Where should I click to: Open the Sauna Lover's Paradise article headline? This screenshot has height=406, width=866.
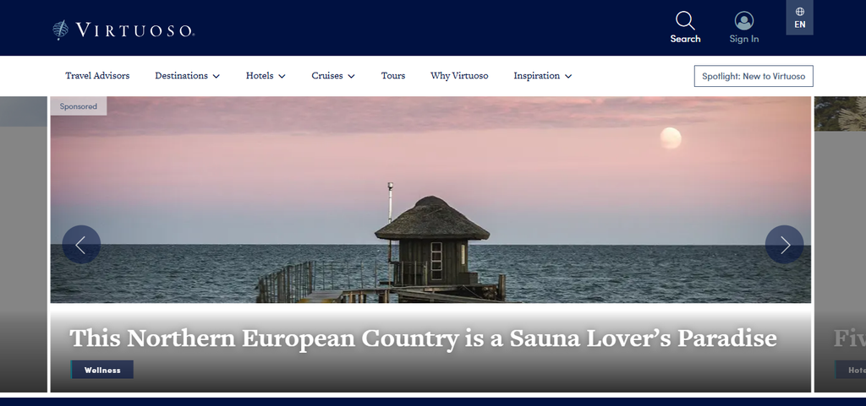coord(423,338)
